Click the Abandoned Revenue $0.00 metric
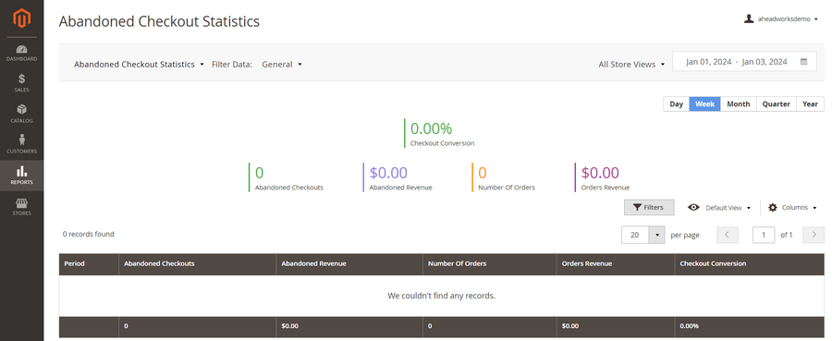Screen dimensions: 832x341 click(x=398, y=177)
